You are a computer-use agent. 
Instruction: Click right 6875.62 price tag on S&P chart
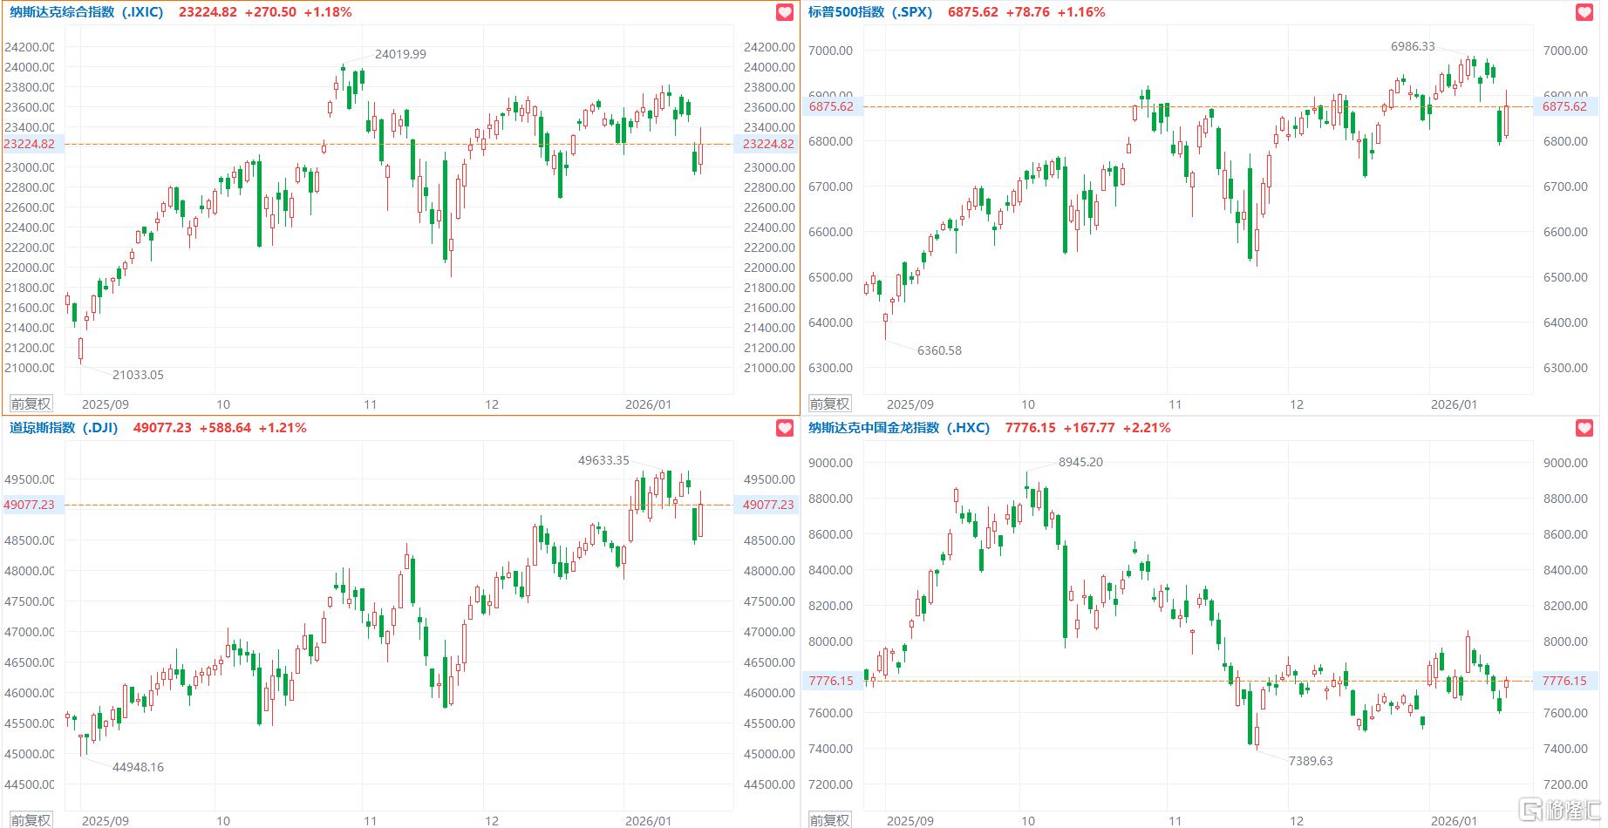pyautogui.click(x=1564, y=106)
